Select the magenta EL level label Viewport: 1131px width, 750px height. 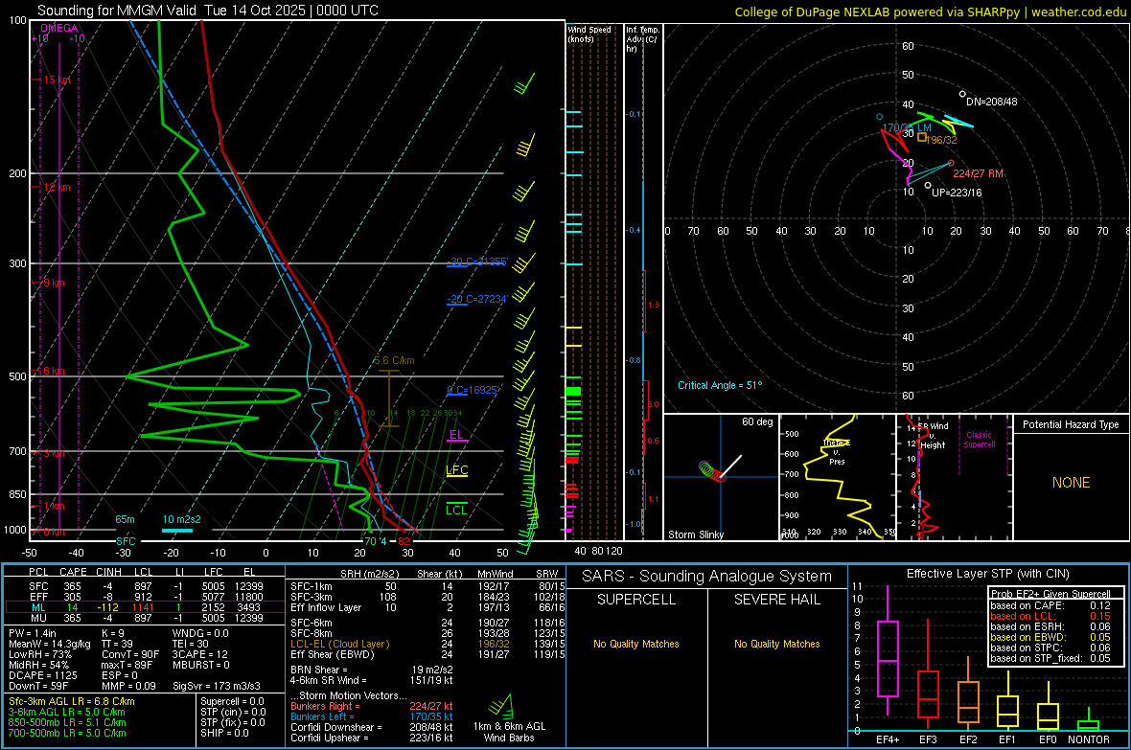[456, 435]
